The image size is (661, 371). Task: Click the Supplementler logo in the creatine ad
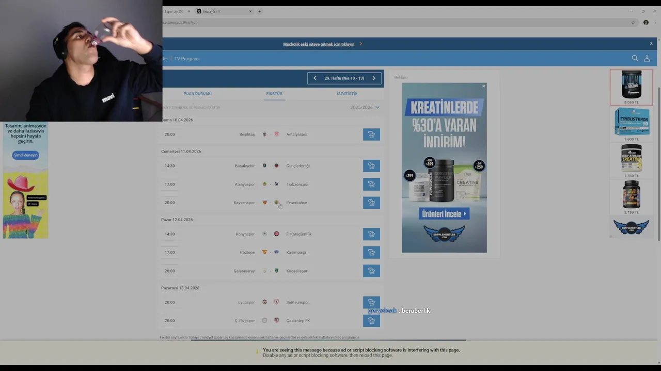tap(444, 234)
